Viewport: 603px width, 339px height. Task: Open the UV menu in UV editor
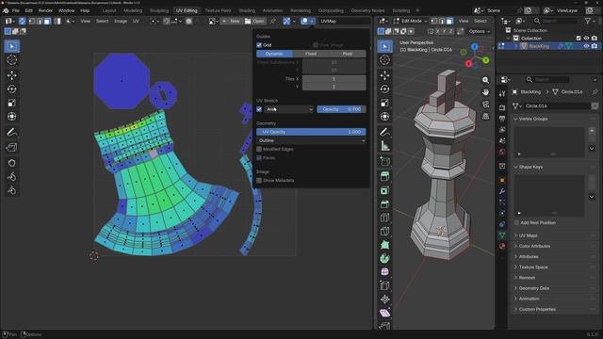(x=136, y=21)
